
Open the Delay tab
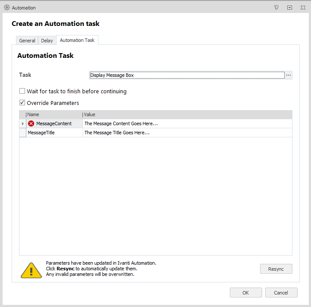click(47, 41)
